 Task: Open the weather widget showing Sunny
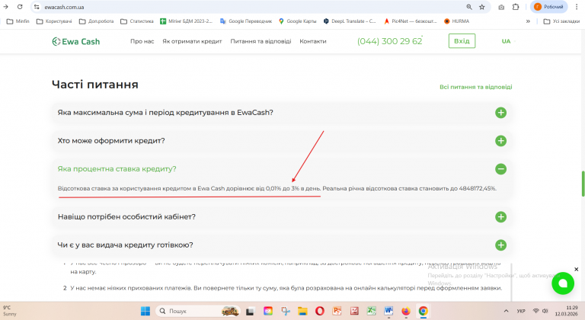pyautogui.click(x=8, y=311)
